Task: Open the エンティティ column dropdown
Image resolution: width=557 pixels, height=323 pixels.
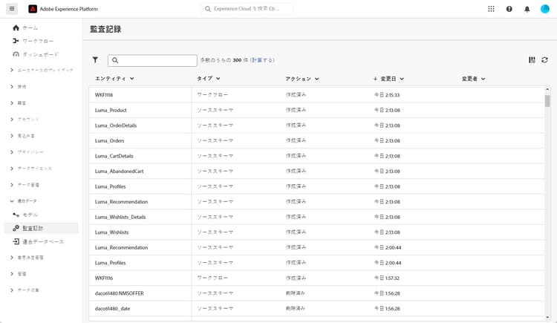Action: (x=131, y=79)
